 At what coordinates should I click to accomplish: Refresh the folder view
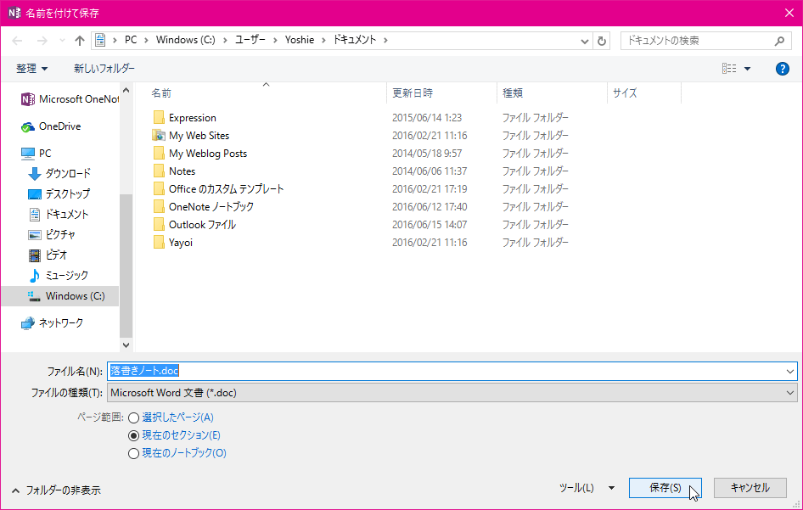pyautogui.click(x=602, y=41)
